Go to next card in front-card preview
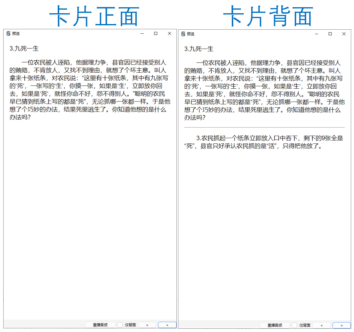Screen dimensions: 354x332 point(167,325)
